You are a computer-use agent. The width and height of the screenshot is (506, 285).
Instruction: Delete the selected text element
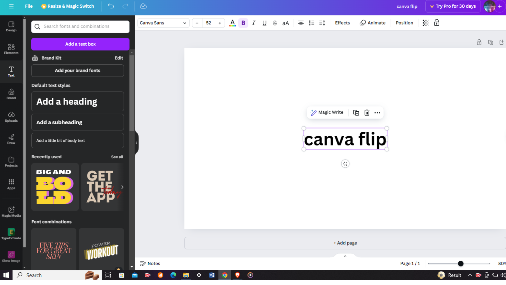(367, 113)
